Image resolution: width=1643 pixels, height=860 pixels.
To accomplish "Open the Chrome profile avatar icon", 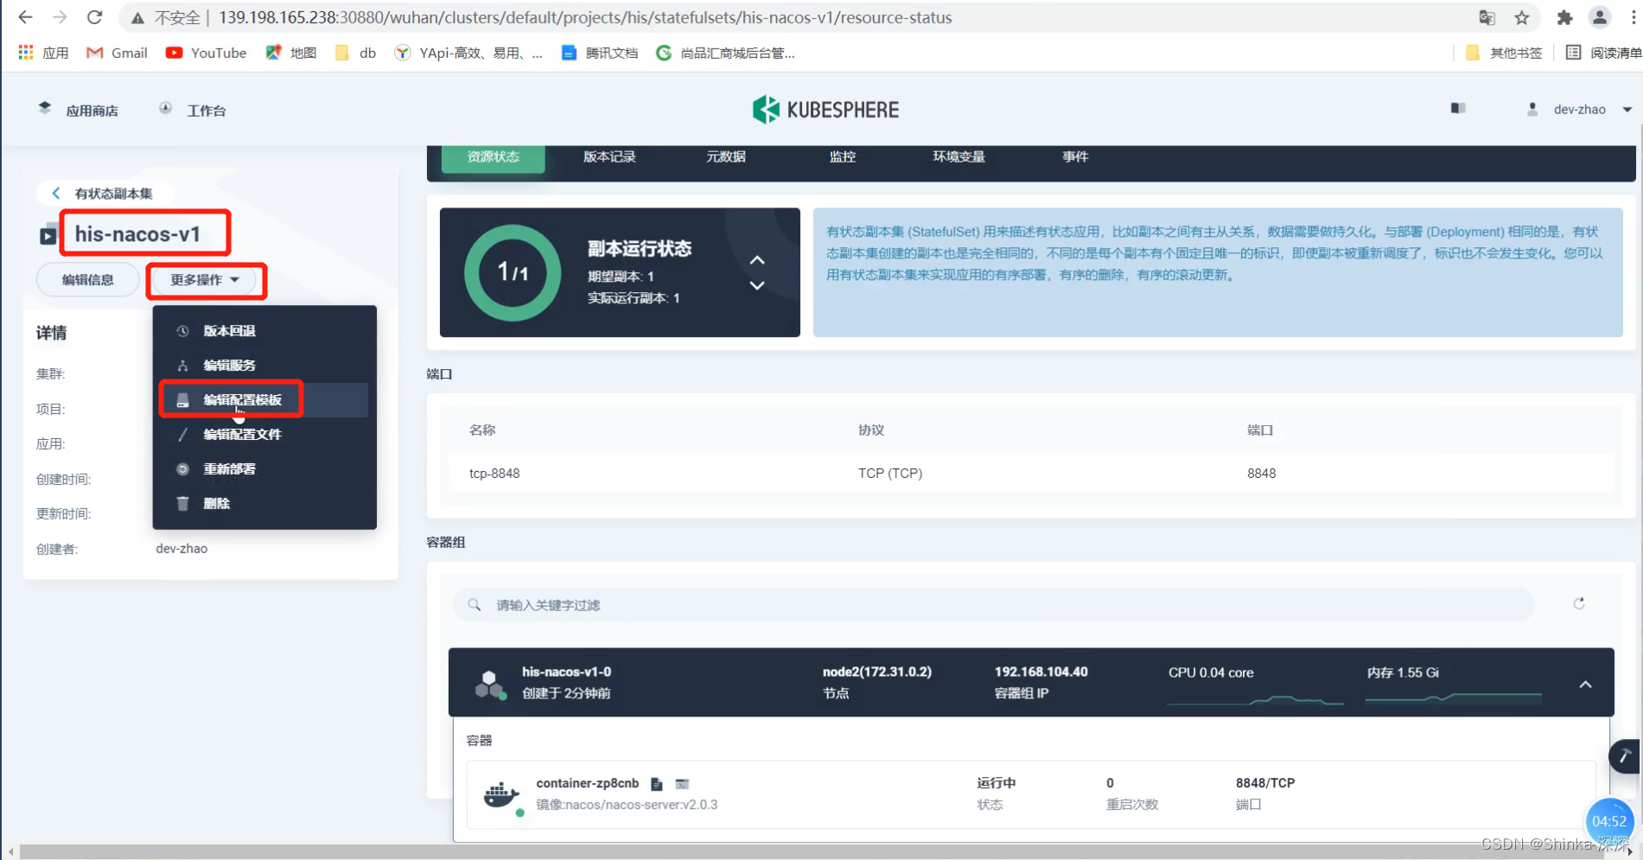I will pos(1600,17).
